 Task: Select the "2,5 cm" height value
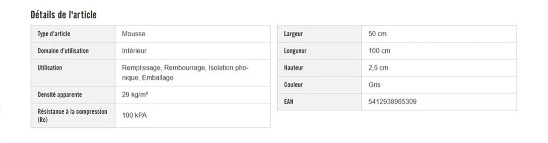[x=378, y=68]
